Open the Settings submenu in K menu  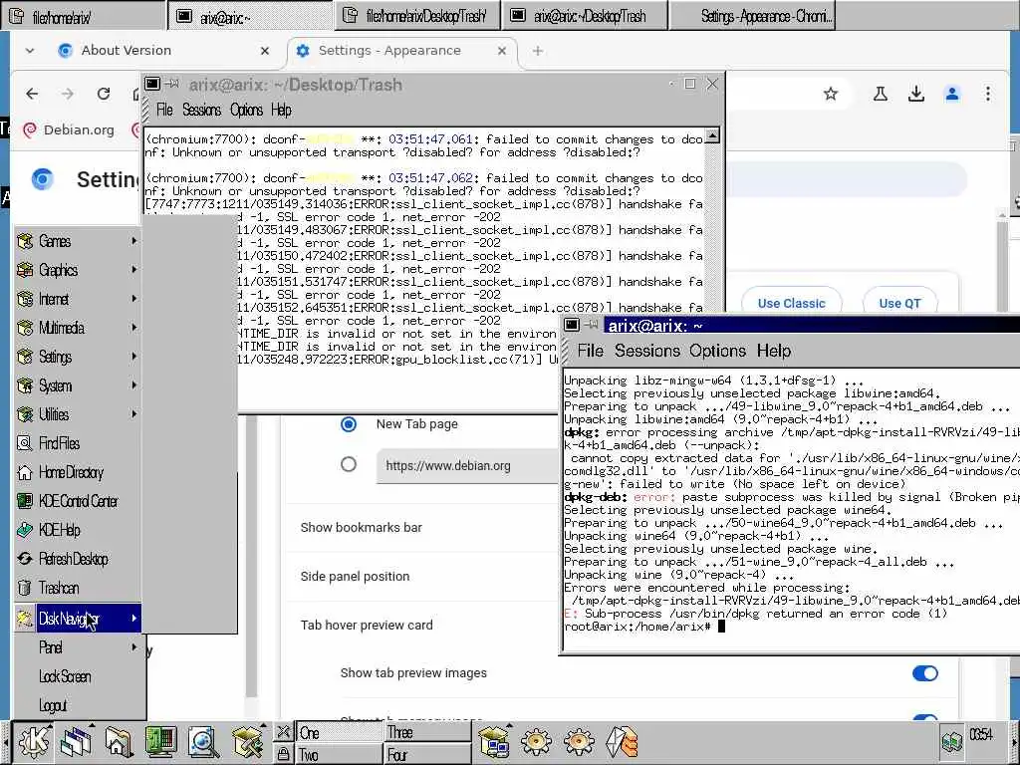tap(78, 357)
